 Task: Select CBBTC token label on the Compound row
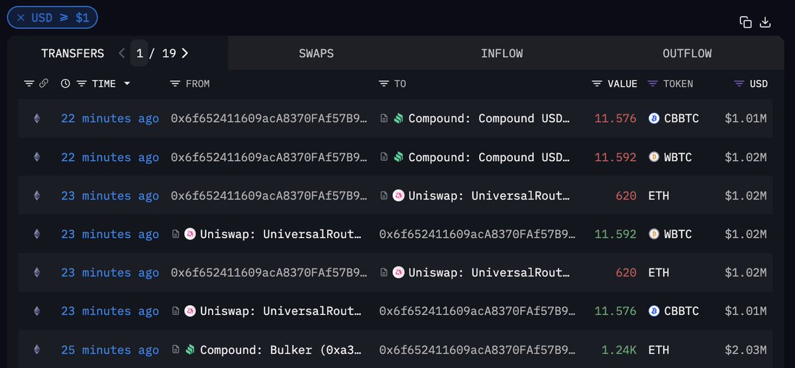coord(682,119)
